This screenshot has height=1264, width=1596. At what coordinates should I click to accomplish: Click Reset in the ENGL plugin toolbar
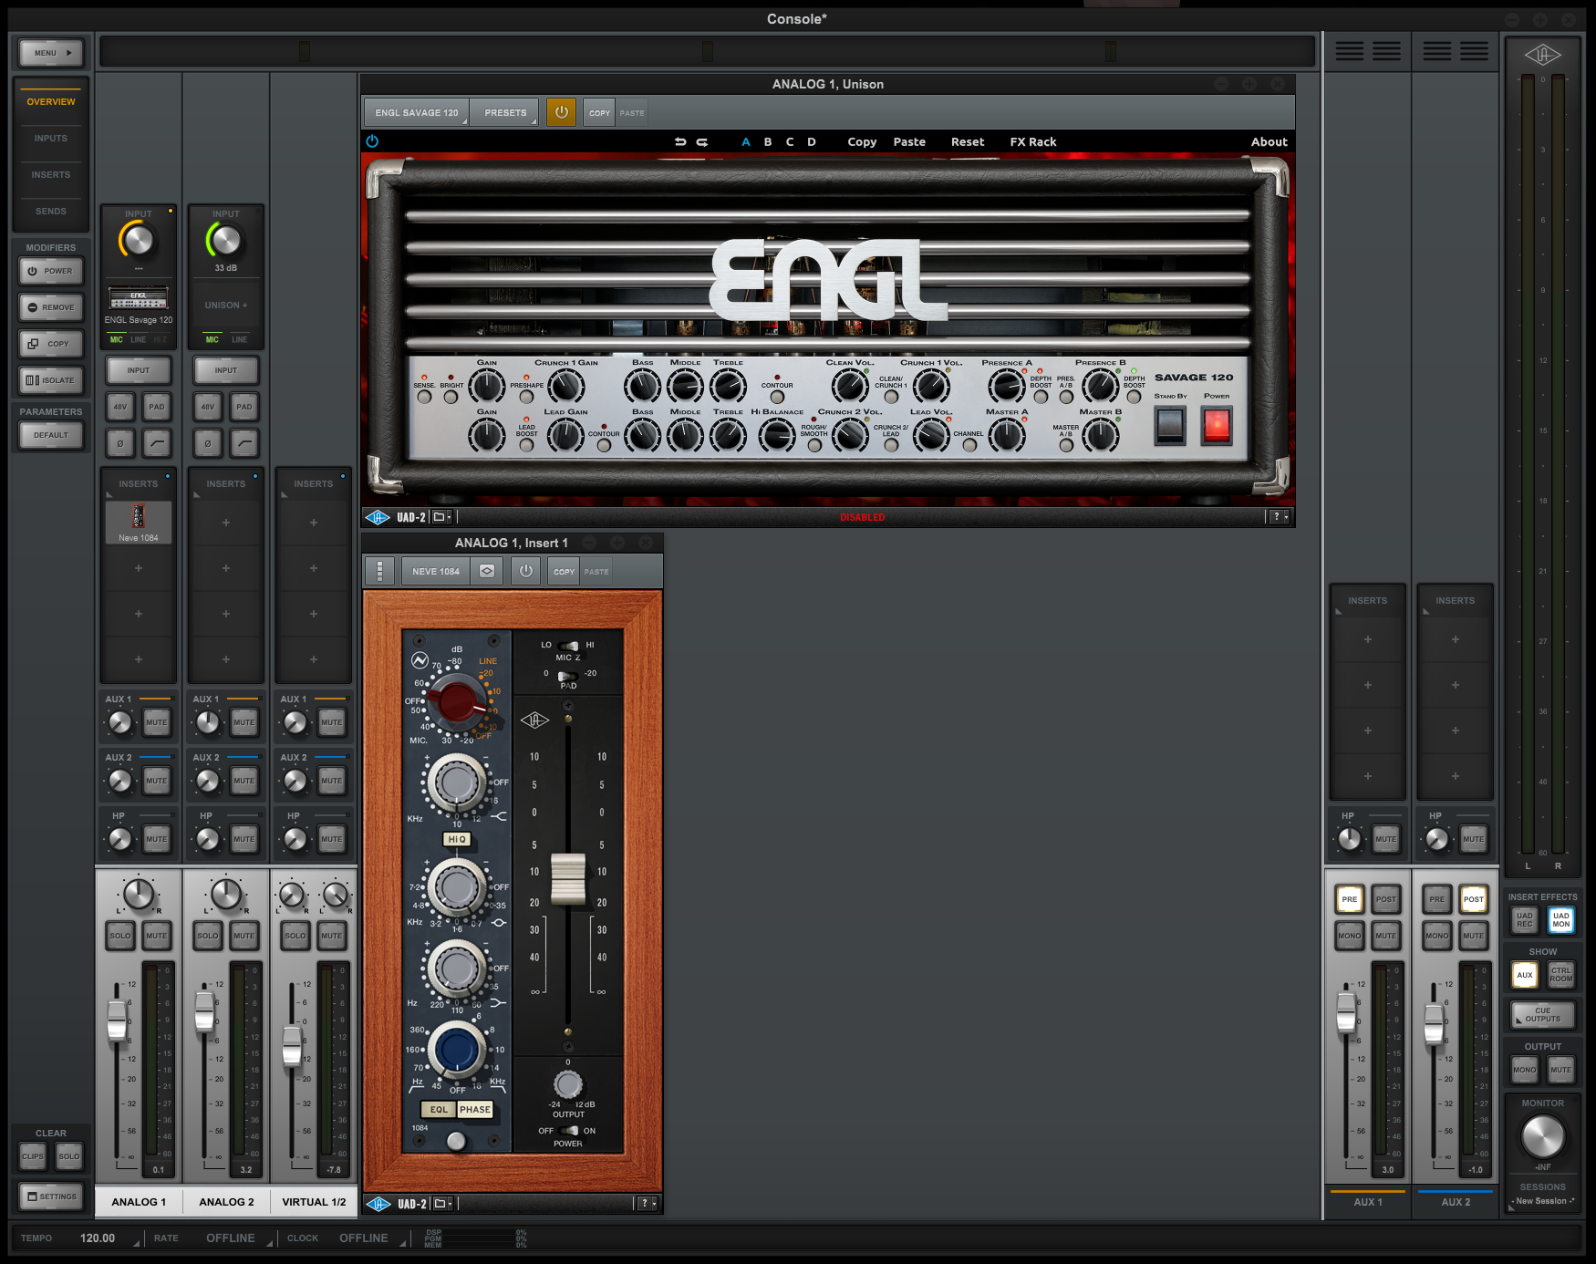[968, 141]
